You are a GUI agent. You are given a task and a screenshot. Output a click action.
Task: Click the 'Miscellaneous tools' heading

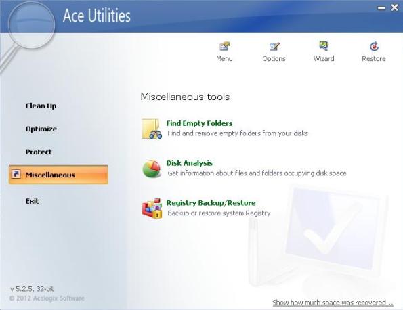tap(185, 97)
